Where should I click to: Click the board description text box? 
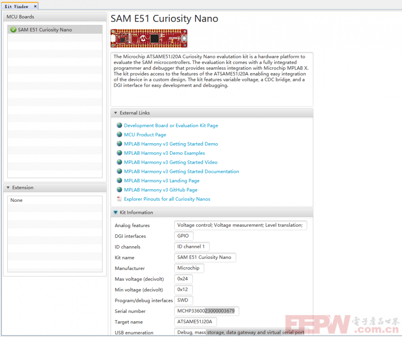212,79
